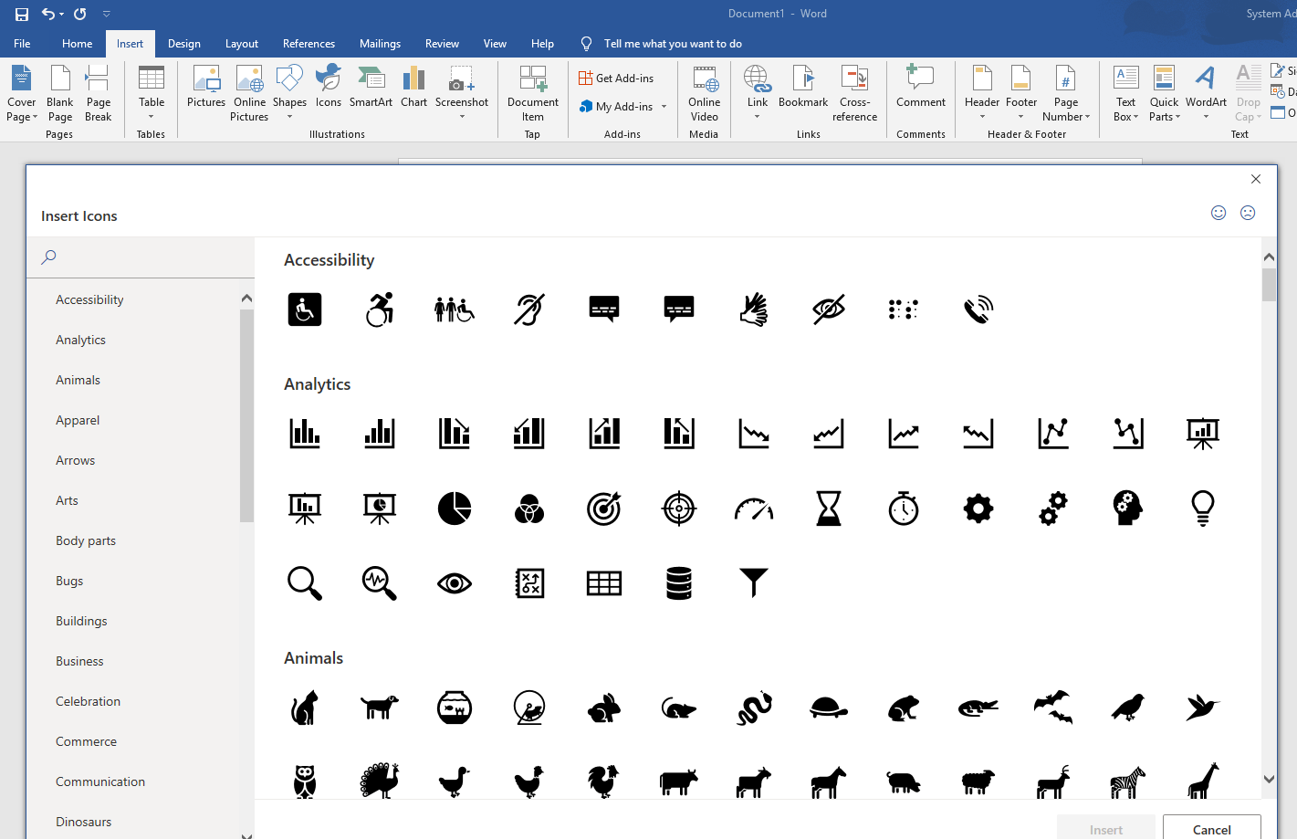Viewport: 1297px width, 839px height.
Task: Switch to the Home tab
Action: 78,44
